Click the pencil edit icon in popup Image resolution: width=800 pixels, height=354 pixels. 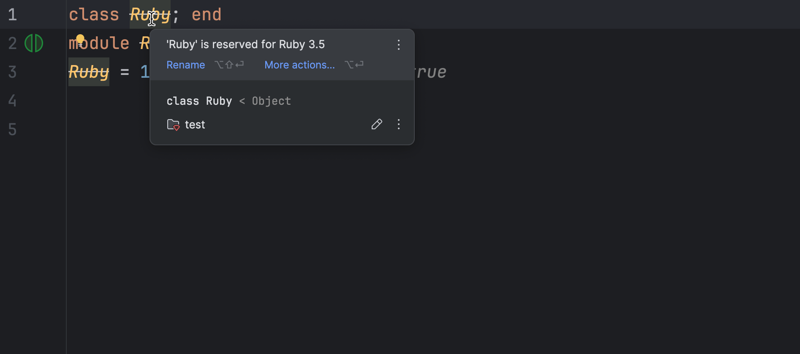(377, 124)
